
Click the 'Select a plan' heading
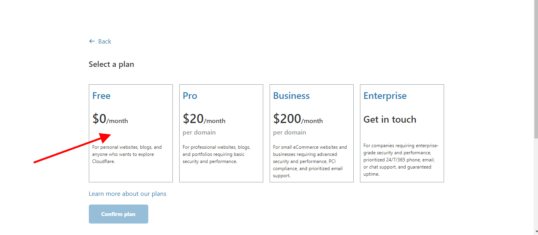[x=111, y=64]
